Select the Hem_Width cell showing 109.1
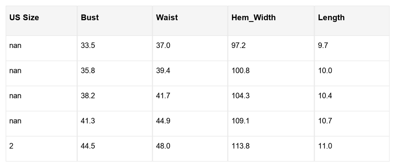 (240, 121)
